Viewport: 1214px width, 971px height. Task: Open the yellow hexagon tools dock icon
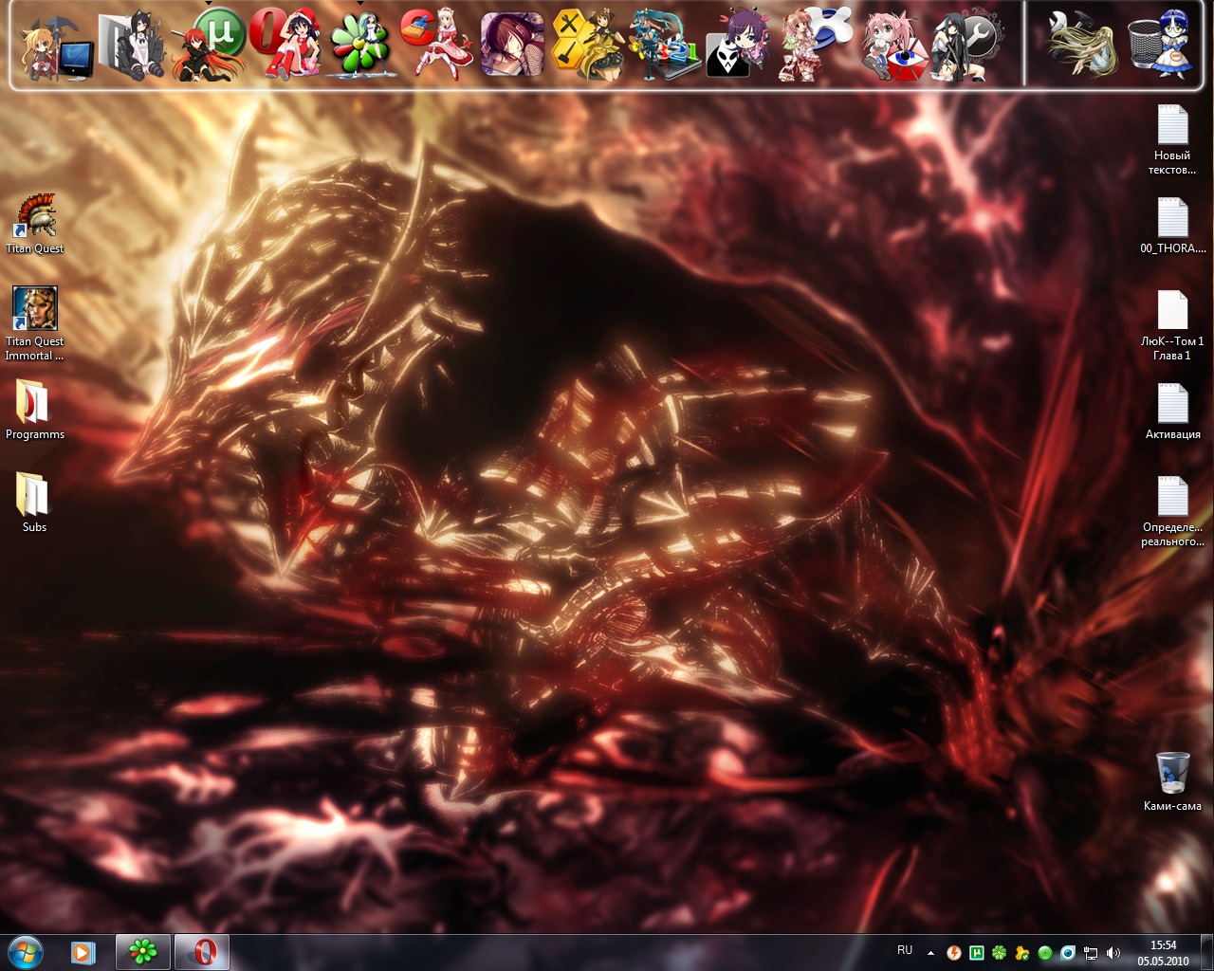pos(588,44)
